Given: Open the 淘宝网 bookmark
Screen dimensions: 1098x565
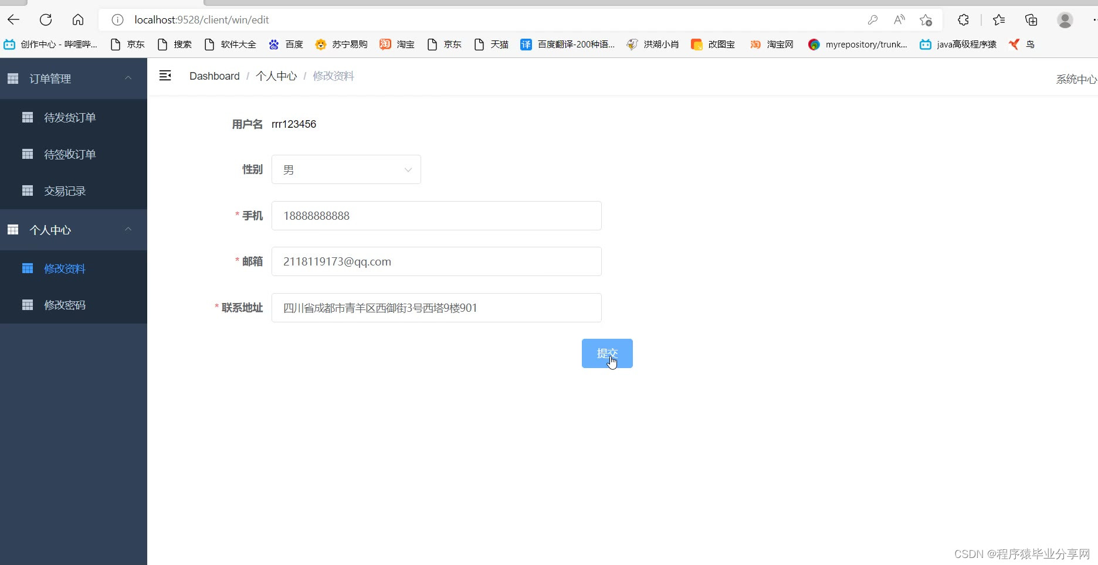Looking at the screenshot, I should (x=771, y=44).
